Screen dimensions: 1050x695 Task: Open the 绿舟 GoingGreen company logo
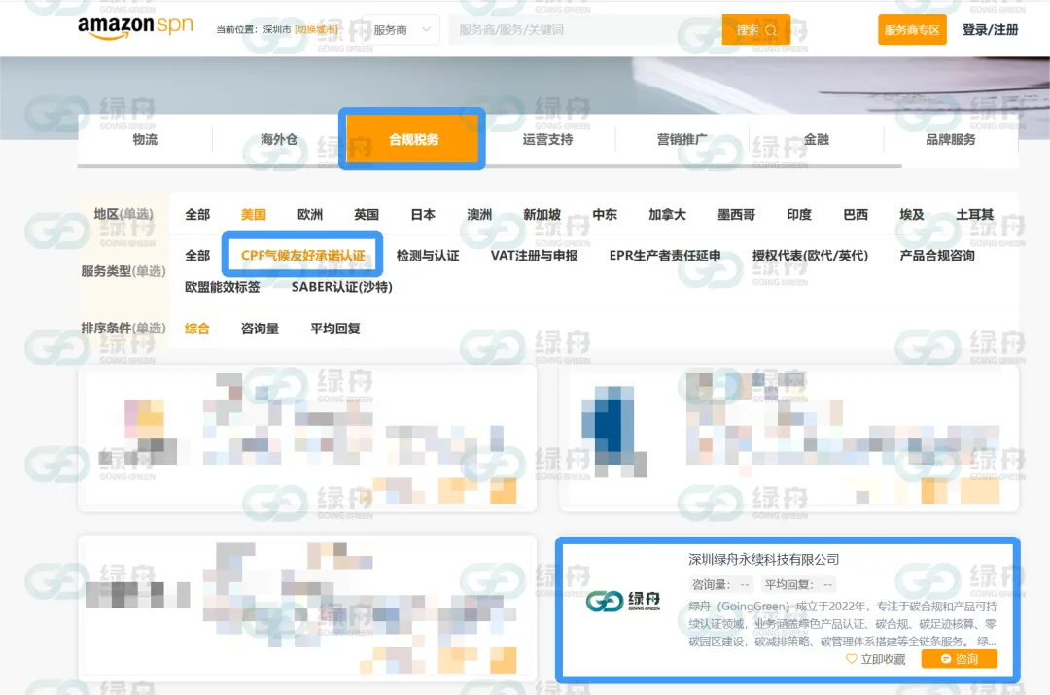click(x=623, y=601)
